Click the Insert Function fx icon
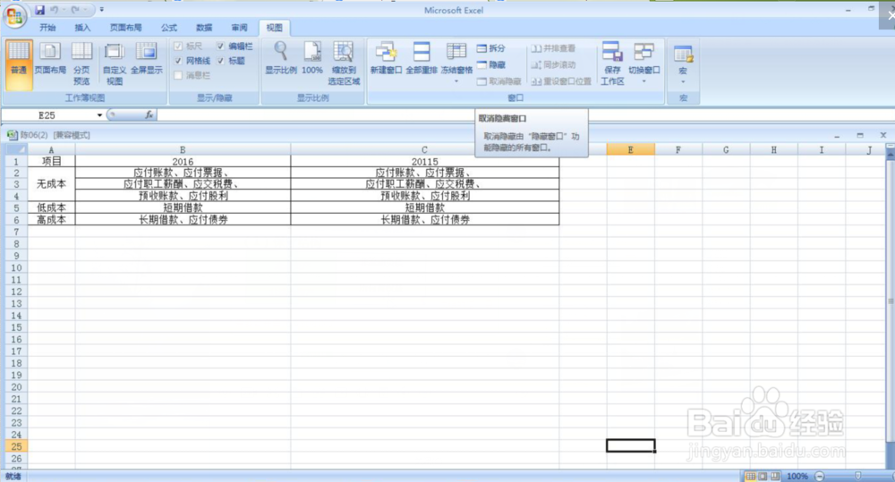The image size is (895, 482). coord(149,115)
